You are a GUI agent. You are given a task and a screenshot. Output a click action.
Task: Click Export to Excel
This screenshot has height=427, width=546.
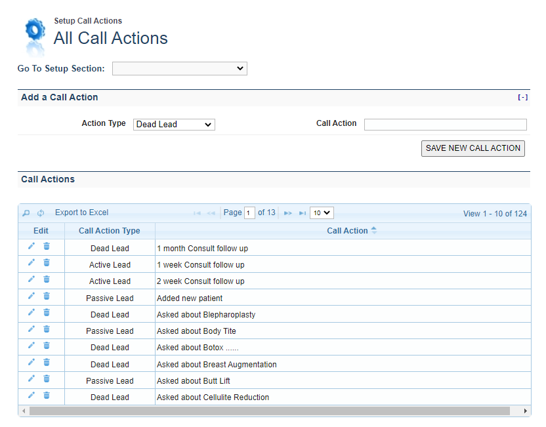(x=81, y=213)
